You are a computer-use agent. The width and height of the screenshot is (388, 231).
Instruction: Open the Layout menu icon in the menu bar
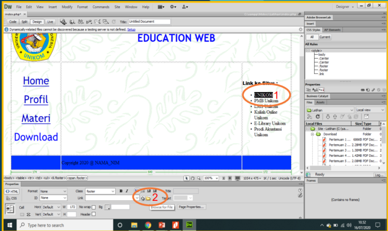(x=161, y=7)
